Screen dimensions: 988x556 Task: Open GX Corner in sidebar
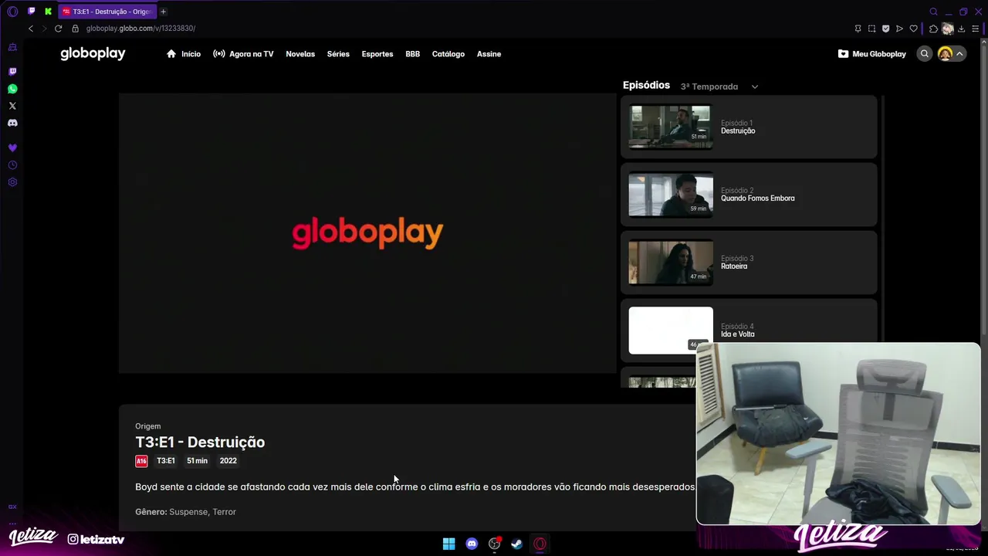pyautogui.click(x=12, y=48)
